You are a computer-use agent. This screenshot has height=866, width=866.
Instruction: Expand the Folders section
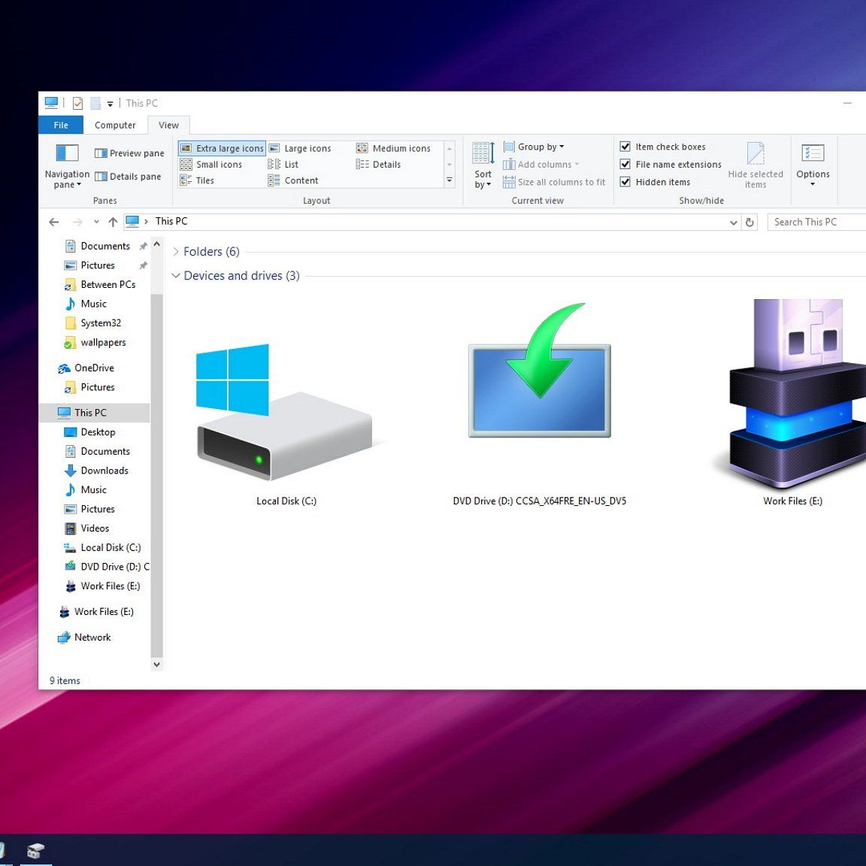pyautogui.click(x=176, y=251)
